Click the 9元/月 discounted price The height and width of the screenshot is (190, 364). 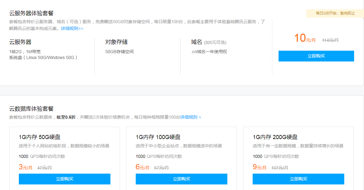(259, 167)
